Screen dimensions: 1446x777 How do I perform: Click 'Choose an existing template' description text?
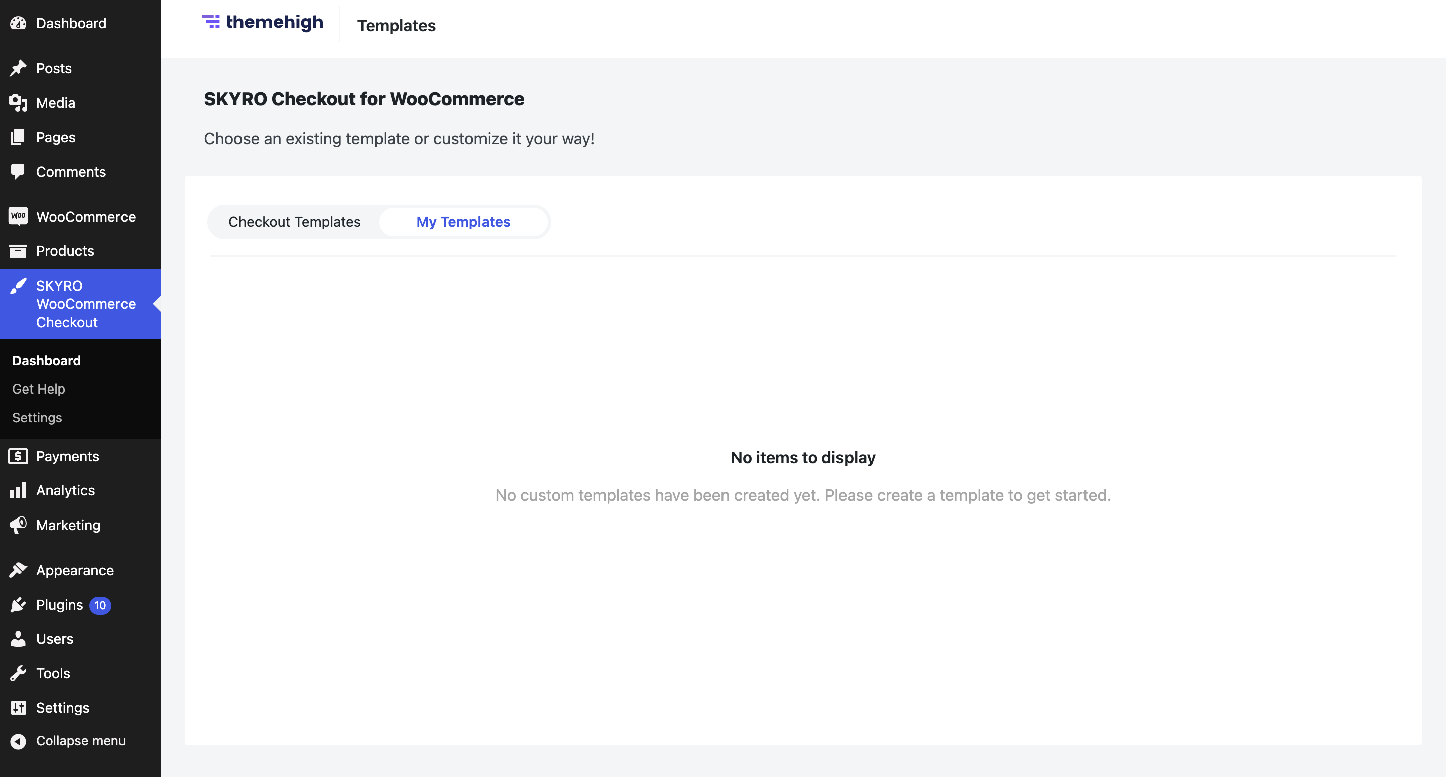coord(399,139)
